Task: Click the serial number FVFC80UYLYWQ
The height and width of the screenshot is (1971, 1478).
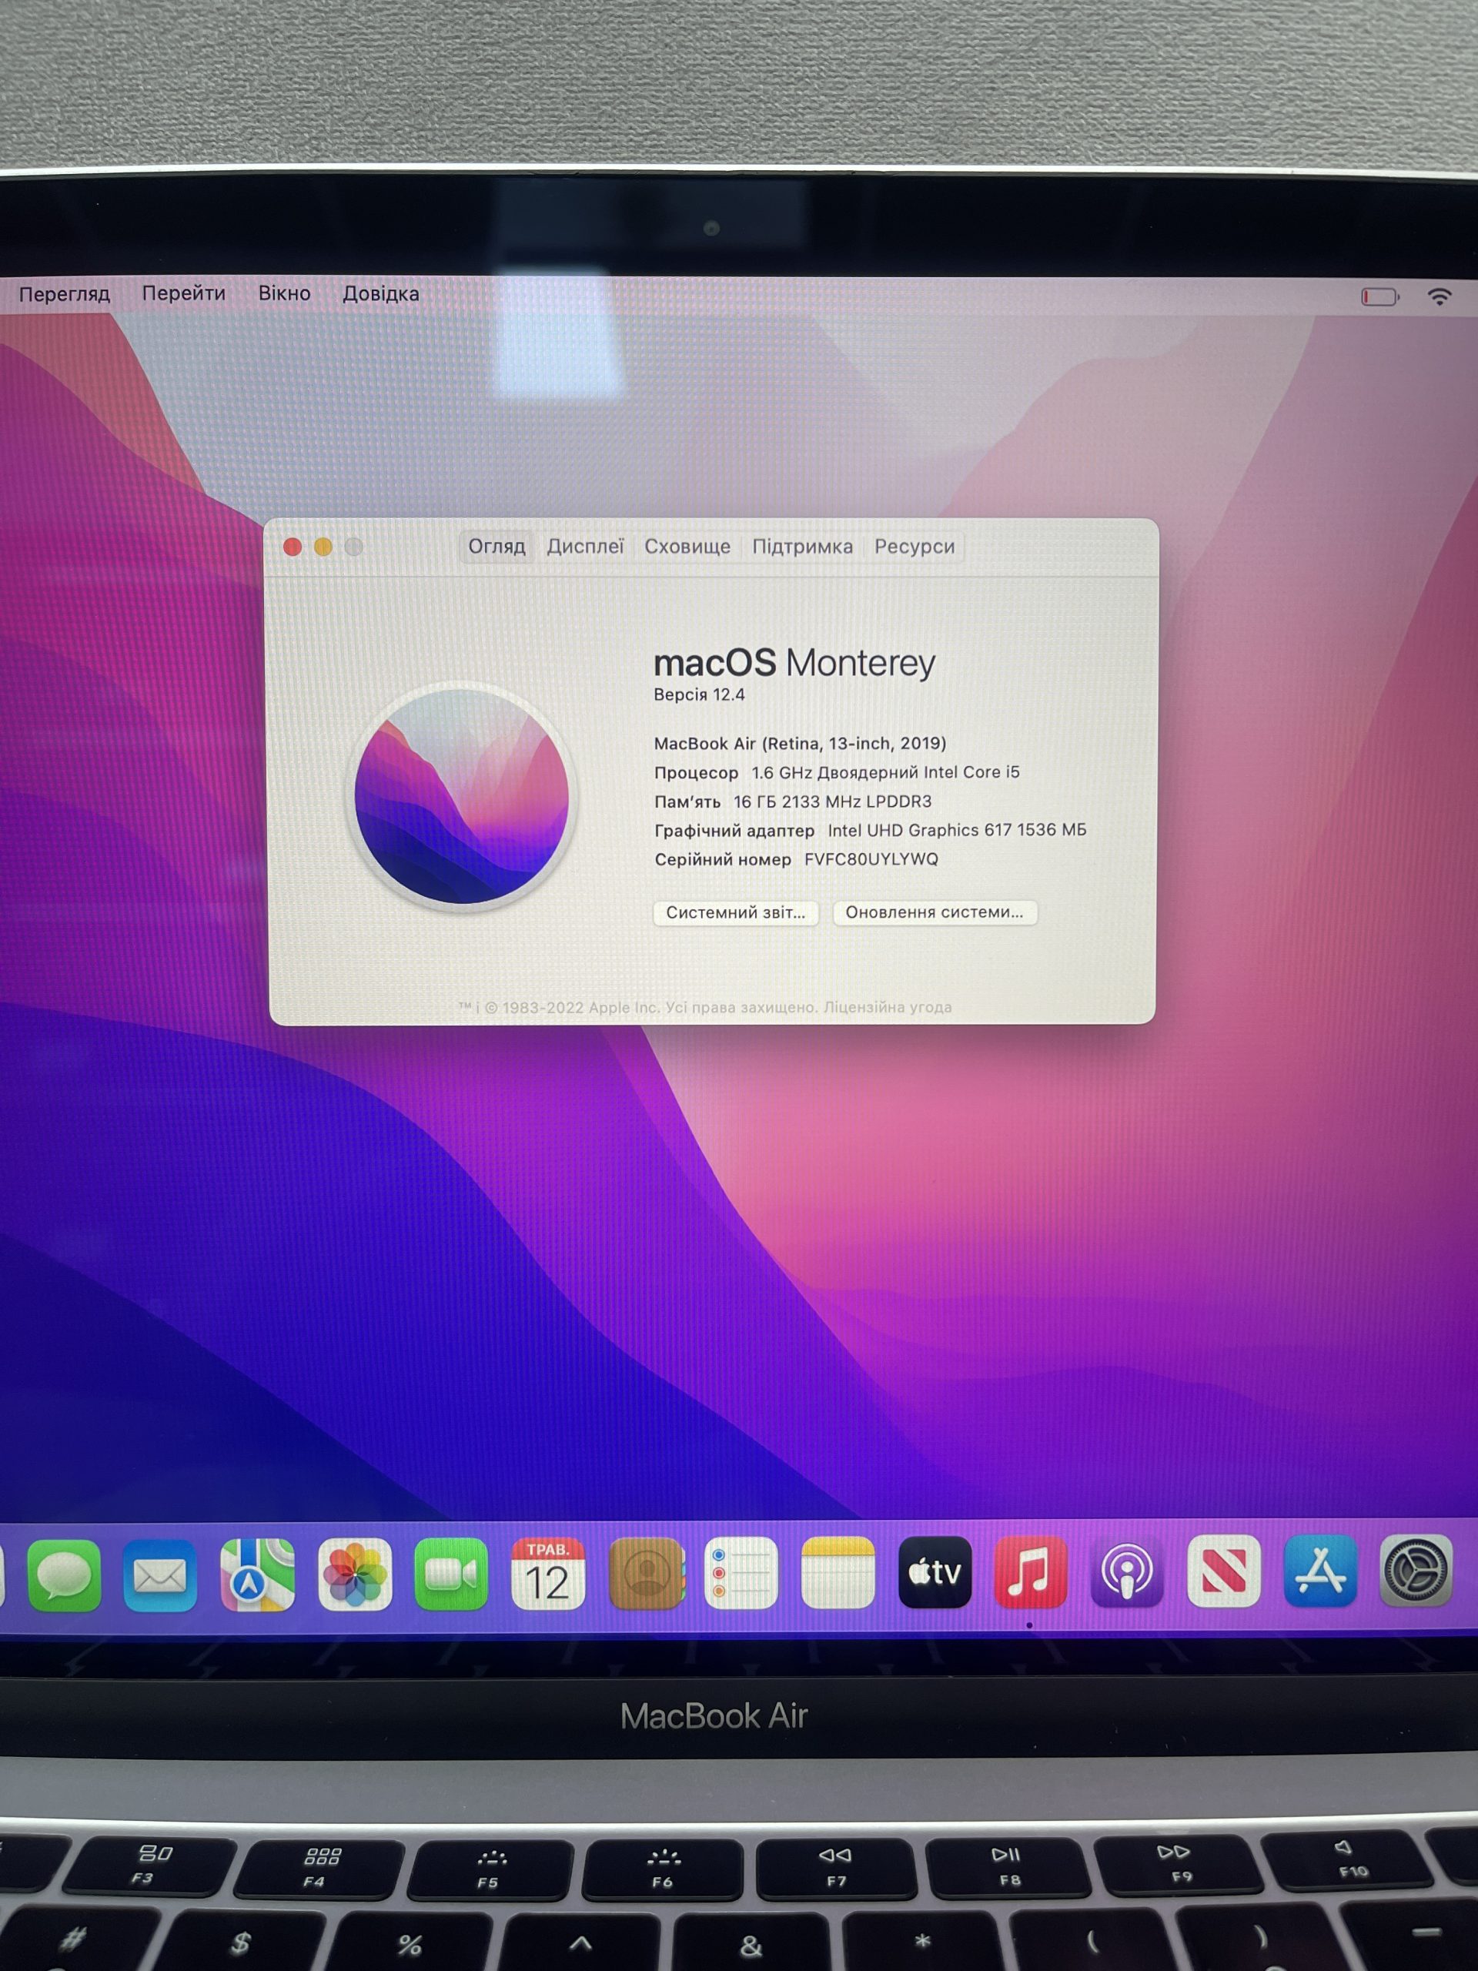Action: coord(871,860)
